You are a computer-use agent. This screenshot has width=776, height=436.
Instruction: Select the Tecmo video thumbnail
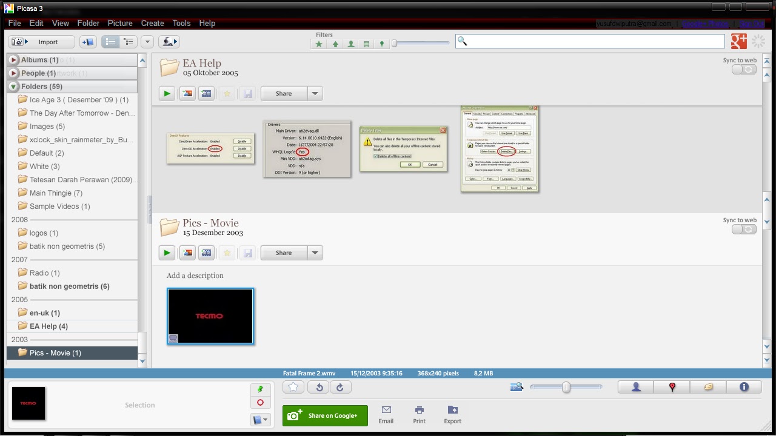210,316
